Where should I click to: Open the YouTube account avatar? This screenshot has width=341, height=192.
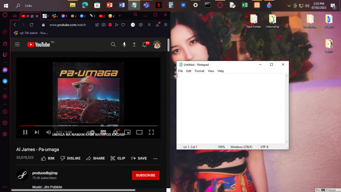(157, 45)
